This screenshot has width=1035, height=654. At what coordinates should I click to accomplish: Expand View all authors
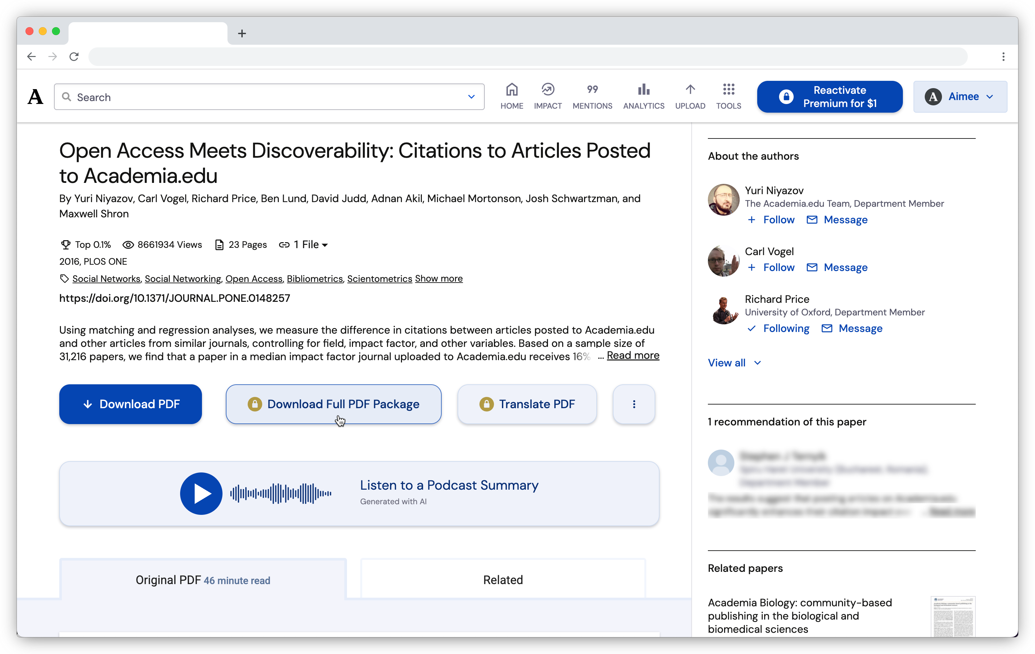point(734,363)
